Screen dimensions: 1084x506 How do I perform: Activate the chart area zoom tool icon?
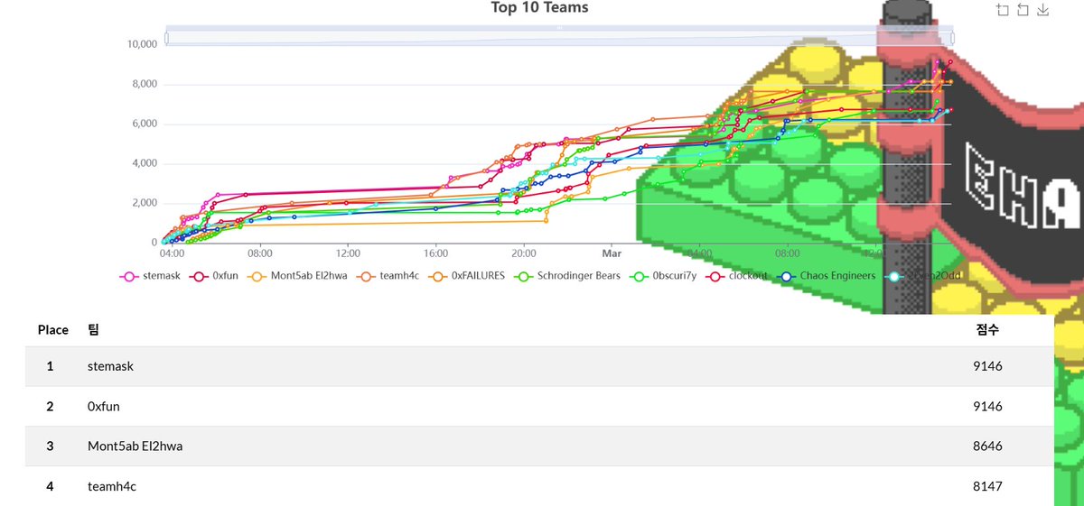tap(1003, 10)
